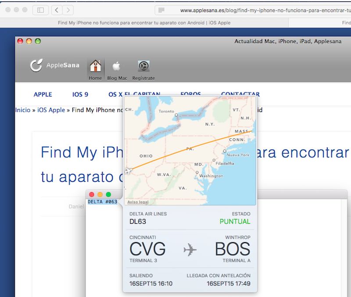Click the PUNTUAL status text
Viewport: 351px width, 297px height.
[235, 222]
